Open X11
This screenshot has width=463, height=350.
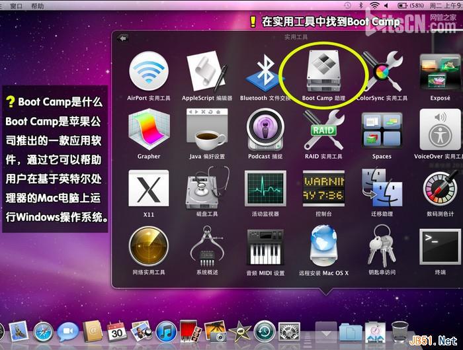149,188
